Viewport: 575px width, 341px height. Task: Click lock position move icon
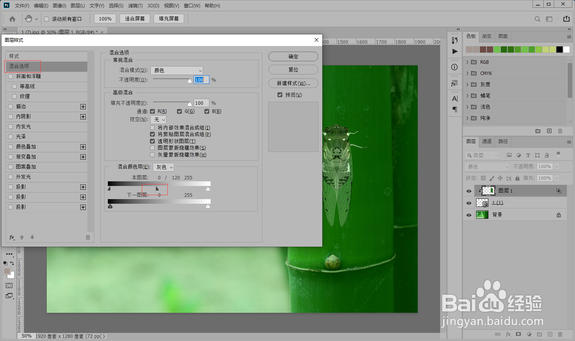pyautogui.click(x=500, y=178)
